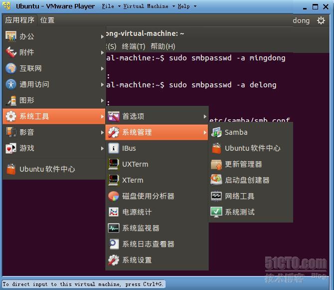Expand the 附件 submenu arrow
The image size is (334, 290).
coord(102,53)
